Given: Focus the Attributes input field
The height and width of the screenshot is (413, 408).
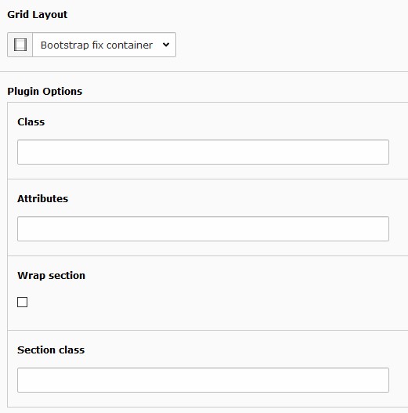Looking at the screenshot, I should (203, 229).
